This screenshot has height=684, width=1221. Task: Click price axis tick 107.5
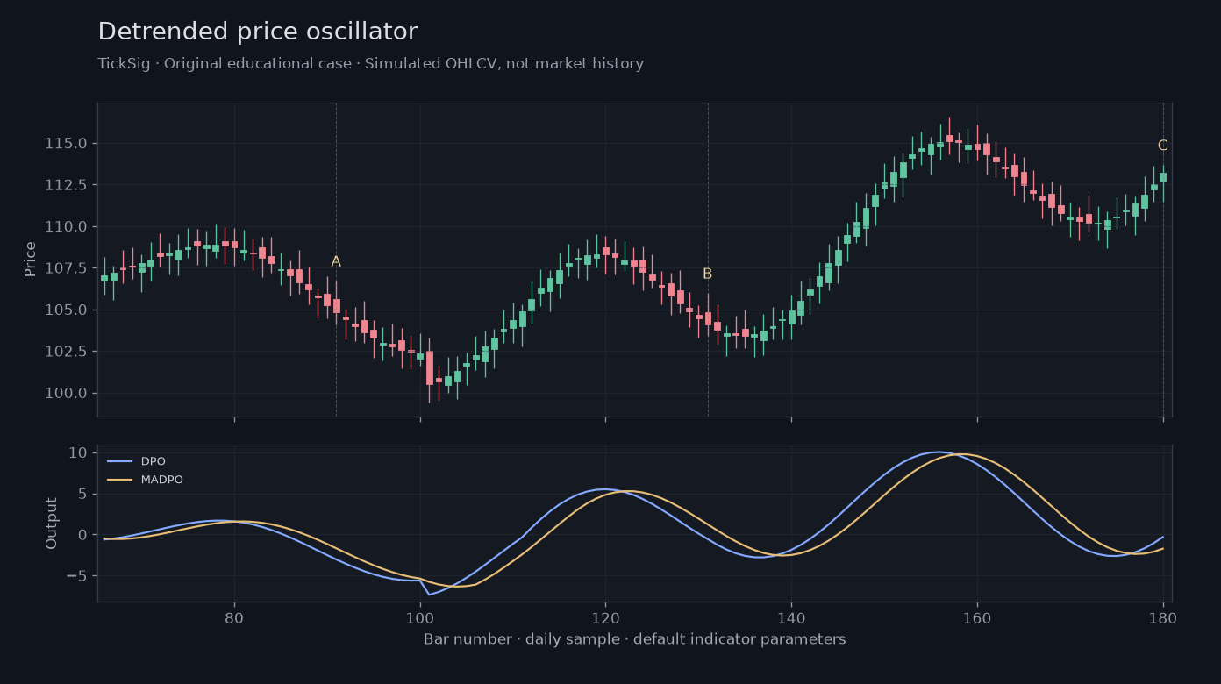(x=66, y=268)
